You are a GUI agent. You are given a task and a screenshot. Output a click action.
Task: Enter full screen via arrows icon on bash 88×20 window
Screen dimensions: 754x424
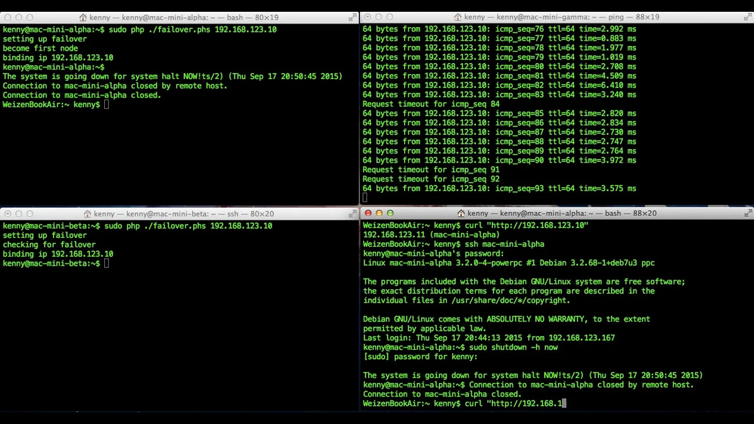coord(749,213)
